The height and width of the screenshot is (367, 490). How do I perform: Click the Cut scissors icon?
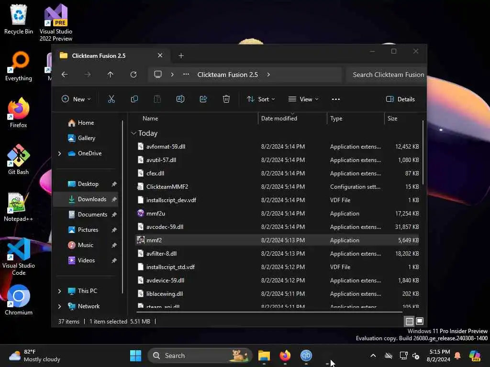click(x=111, y=99)
